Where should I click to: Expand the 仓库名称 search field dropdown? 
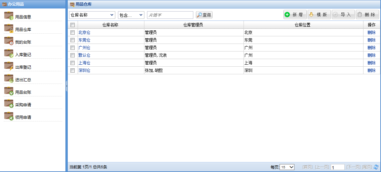[92, 15]
